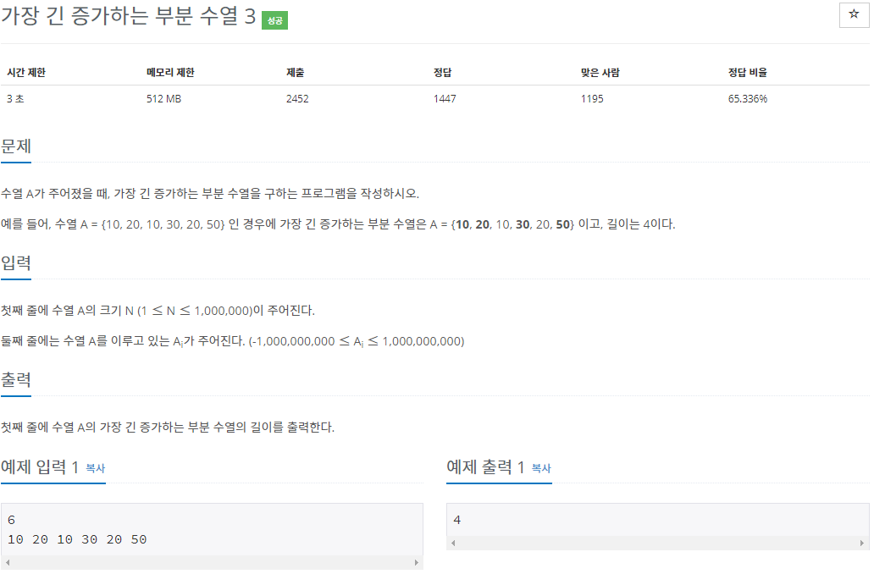Image resolution: width=874 pixels, height=574 pixels.
Task: Click the accepted count '1447'
Action: click(x=446, y=99)
